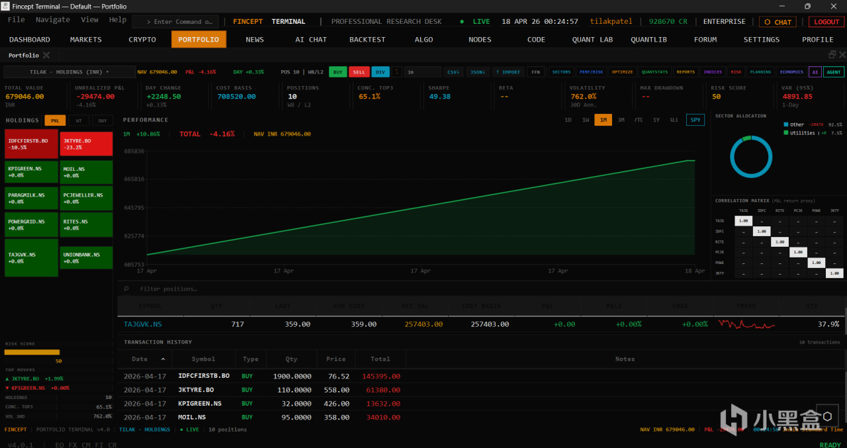Open the OPTIMIZE view
Image resolution: width=847 pixels, height=448 pixels.
pyautogui.click(x=623, y=71)
